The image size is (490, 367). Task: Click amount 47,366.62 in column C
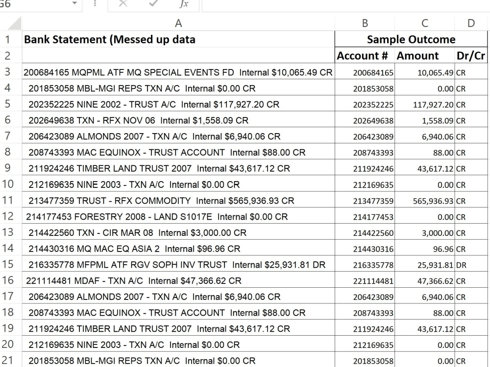[424, 280]
